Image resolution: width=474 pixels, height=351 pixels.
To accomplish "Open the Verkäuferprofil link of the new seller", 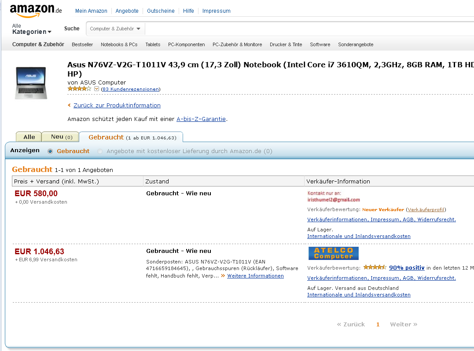I will tap(426, 209).
